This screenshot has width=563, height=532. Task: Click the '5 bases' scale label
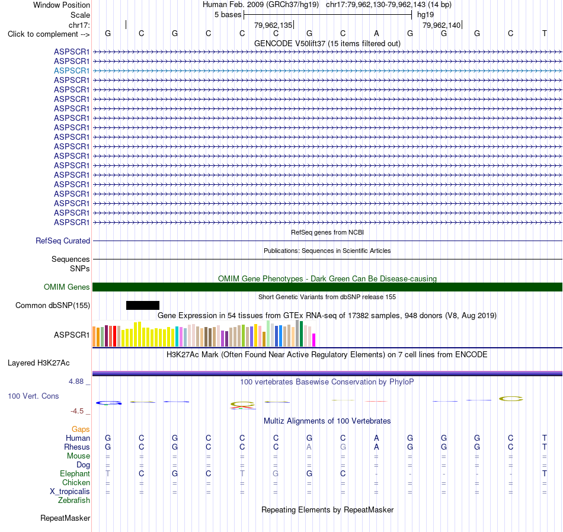[228, 15]
